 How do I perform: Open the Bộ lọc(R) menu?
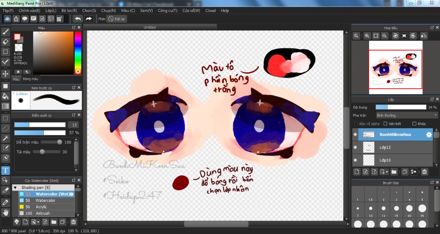[69, 10]
